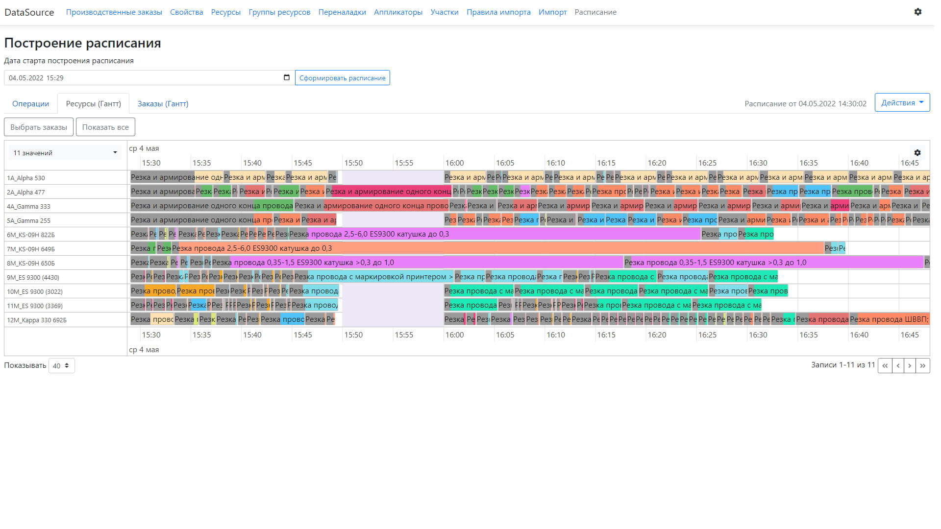Image resolution: width=941 pixels, height=529 pixels.
Task: Go to the first page of records
Action: pos(885,365)
